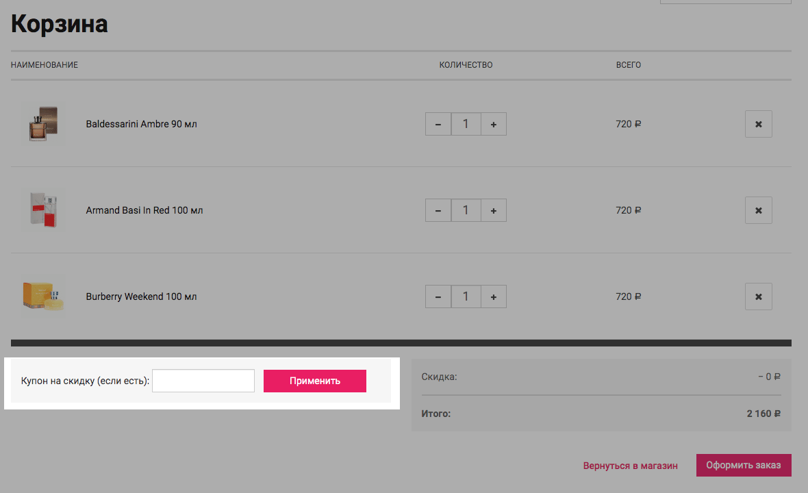Remove Armand Basi In Red from cart
The image size is (808, 493).
click(759, 210)
